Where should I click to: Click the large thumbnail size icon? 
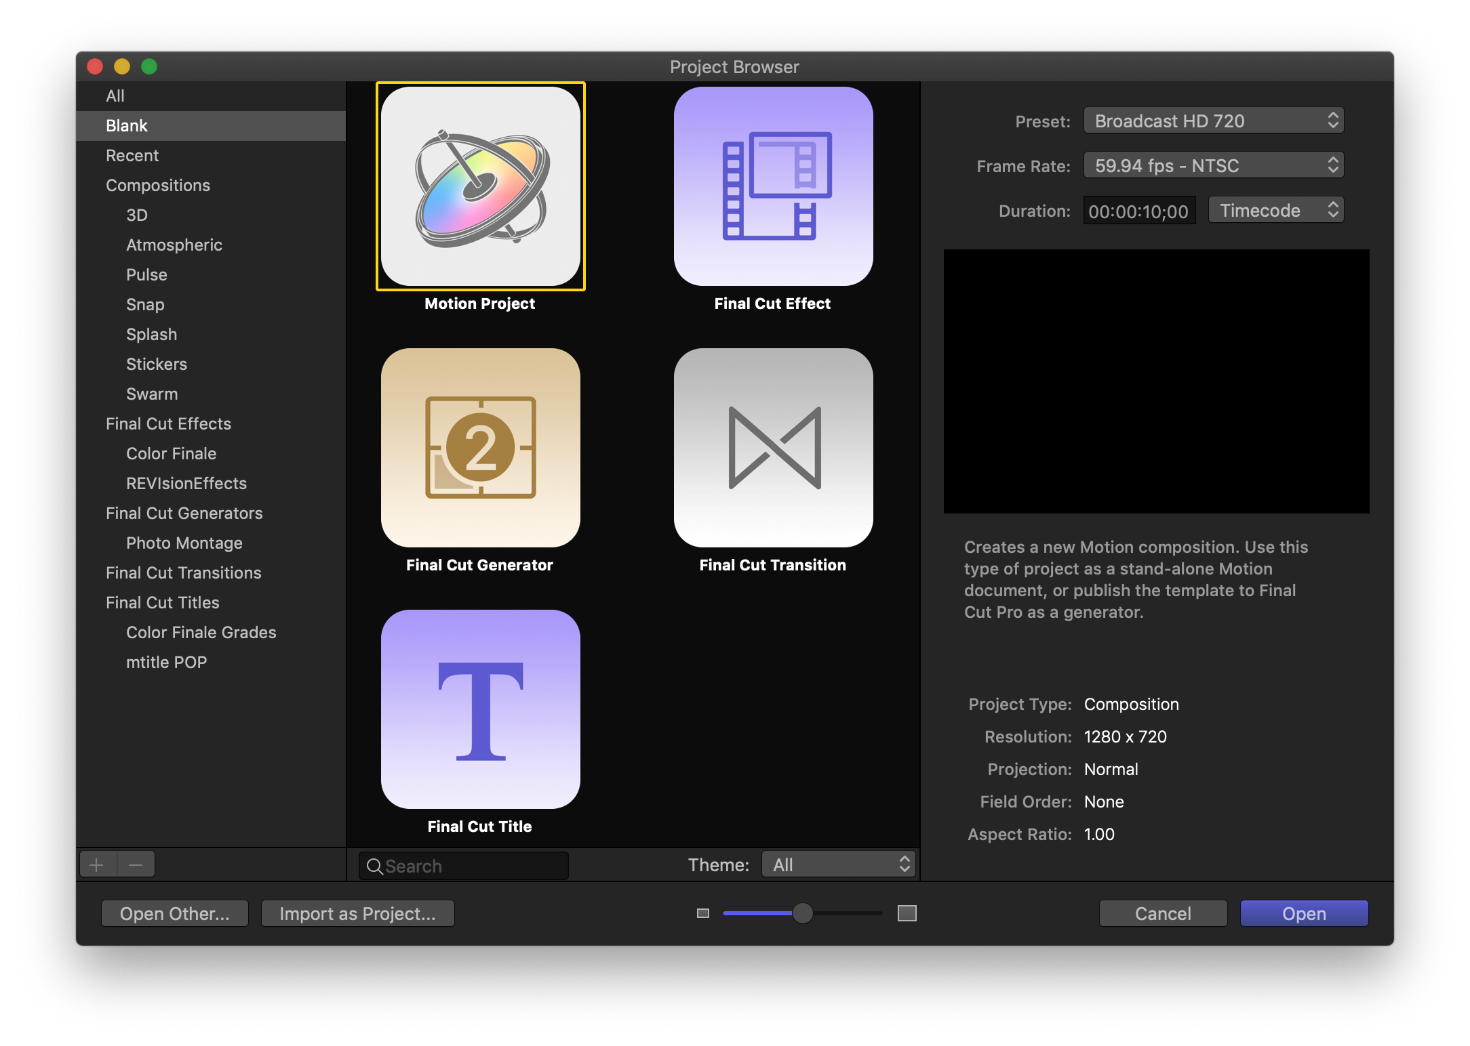907,913
